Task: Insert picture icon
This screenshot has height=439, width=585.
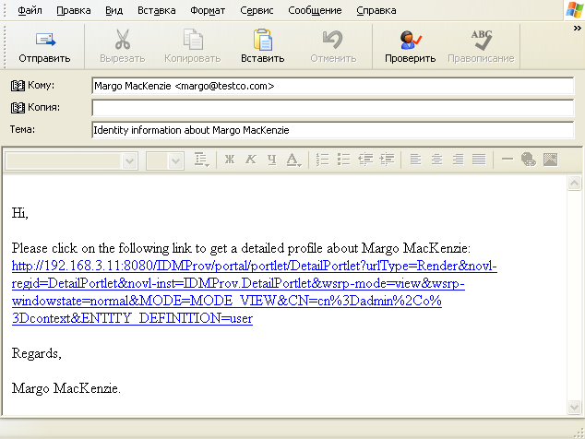Action: pos(550,160)
